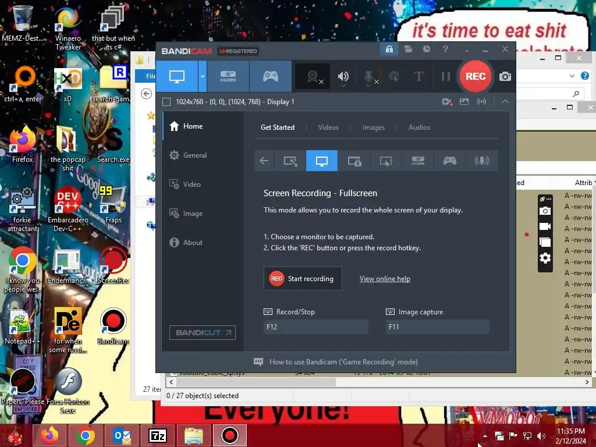Viewport: 596px width, 447px height.
Task: Click the horizontal scrollbar thumb in file list
Action: (x=256, y=382)
